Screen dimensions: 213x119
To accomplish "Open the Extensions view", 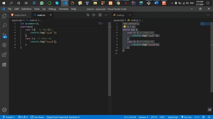I will [x=4, y=55].
